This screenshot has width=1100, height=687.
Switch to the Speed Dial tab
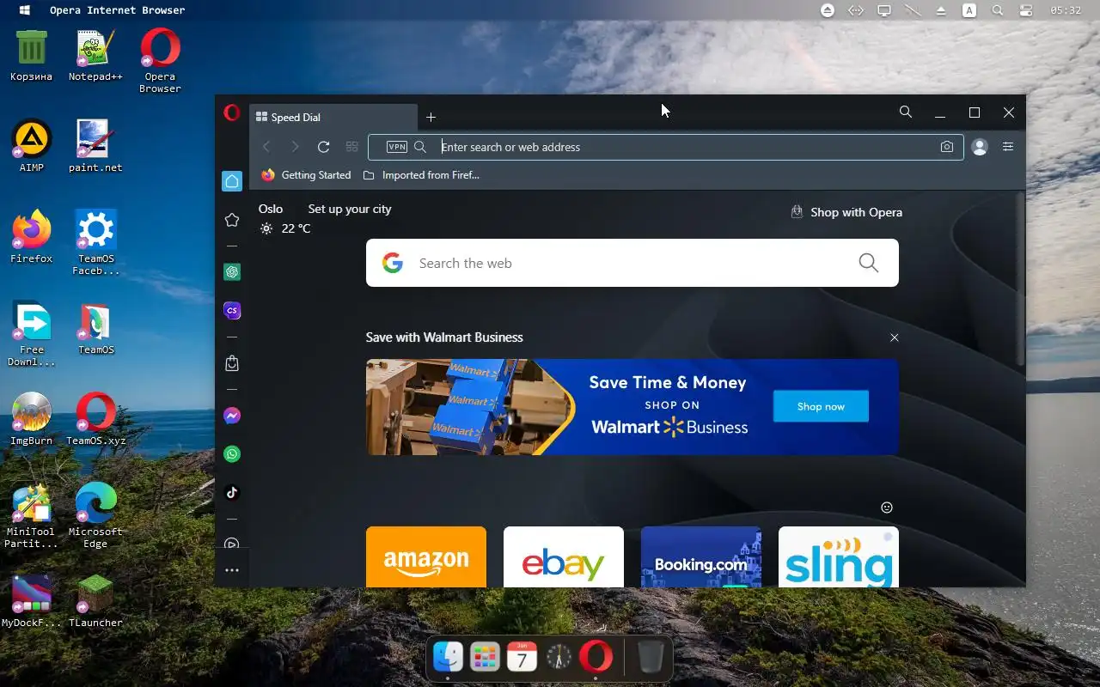coord(333,118)
